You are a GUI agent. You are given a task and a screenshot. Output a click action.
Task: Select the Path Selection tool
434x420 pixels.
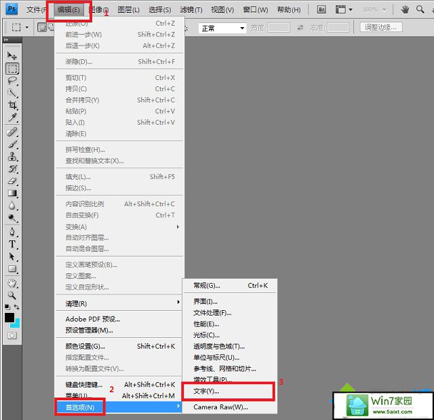click(x=12, y=256)
